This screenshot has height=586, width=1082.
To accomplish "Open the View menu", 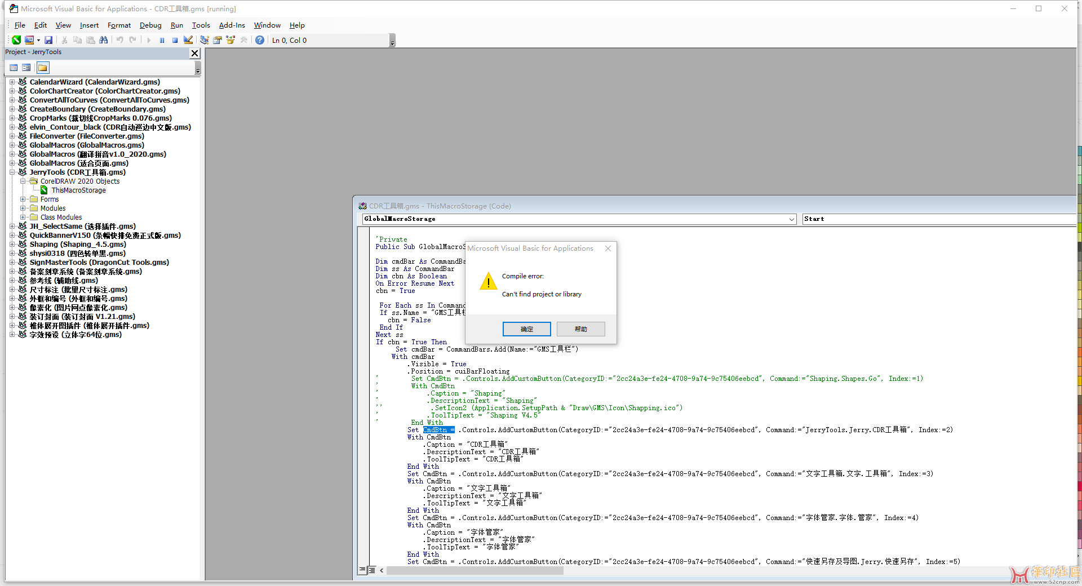I will [x=63, y=25].
